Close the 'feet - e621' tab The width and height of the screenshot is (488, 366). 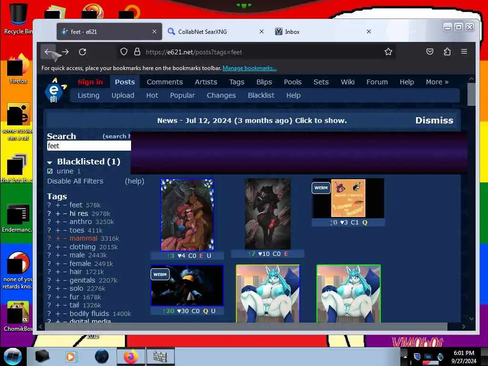click(x=154, y=31)
